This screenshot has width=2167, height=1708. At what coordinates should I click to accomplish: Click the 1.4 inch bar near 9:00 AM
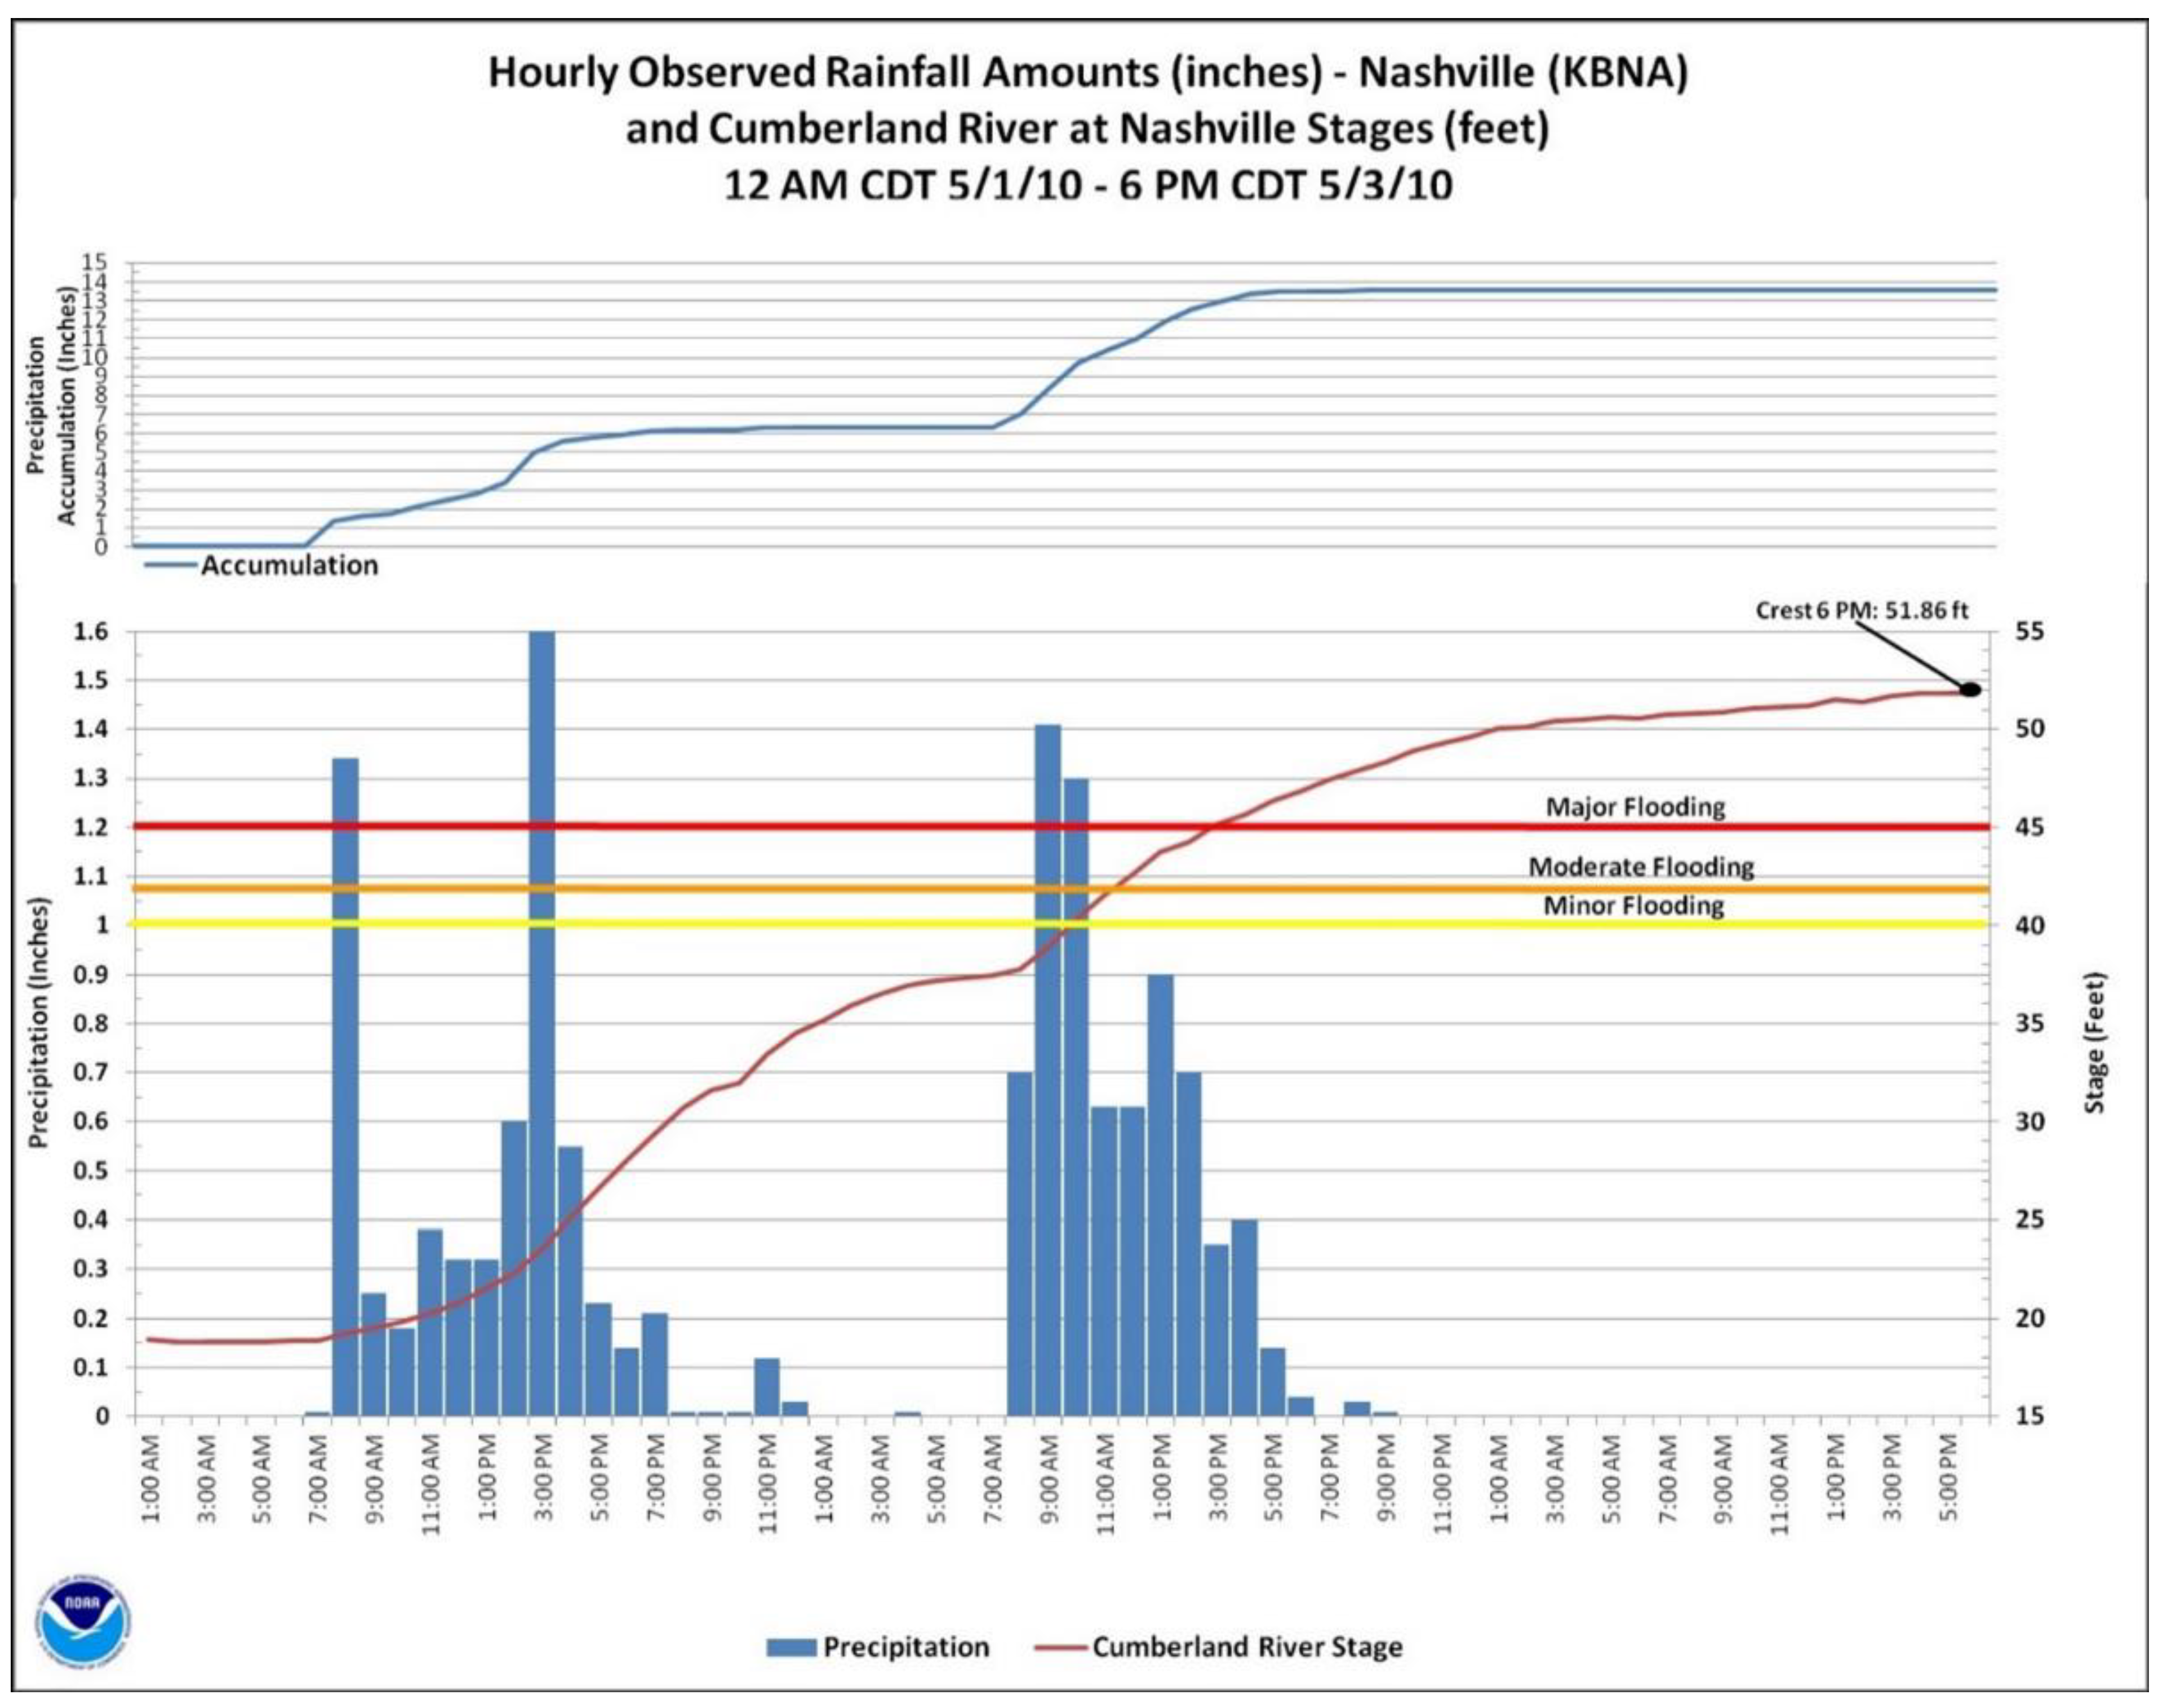[1047, 1100]
